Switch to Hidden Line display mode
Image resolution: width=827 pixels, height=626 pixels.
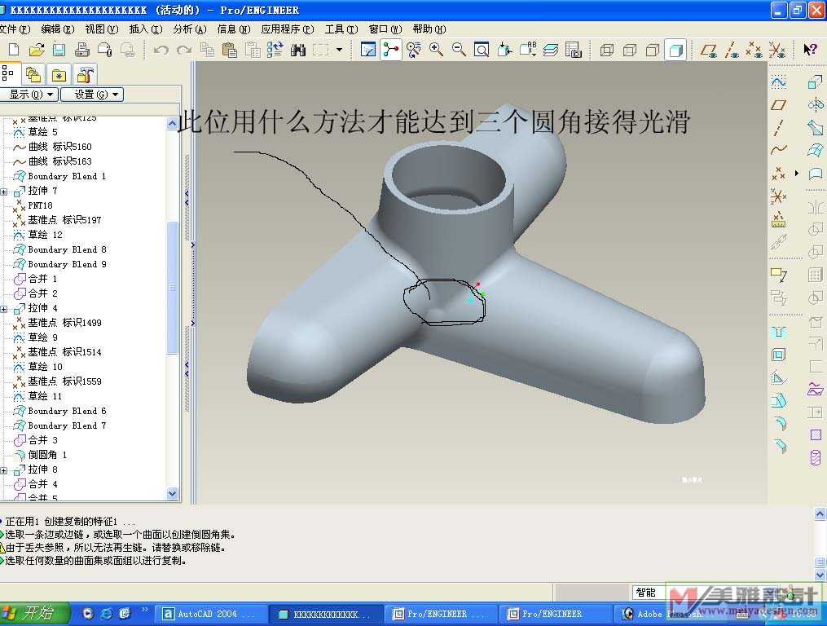(x=630, y=50)
